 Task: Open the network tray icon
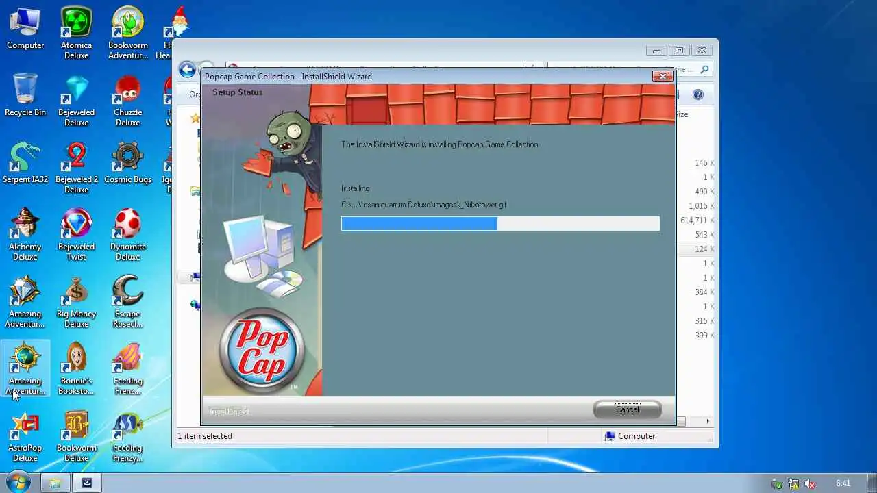coord(793,483)
